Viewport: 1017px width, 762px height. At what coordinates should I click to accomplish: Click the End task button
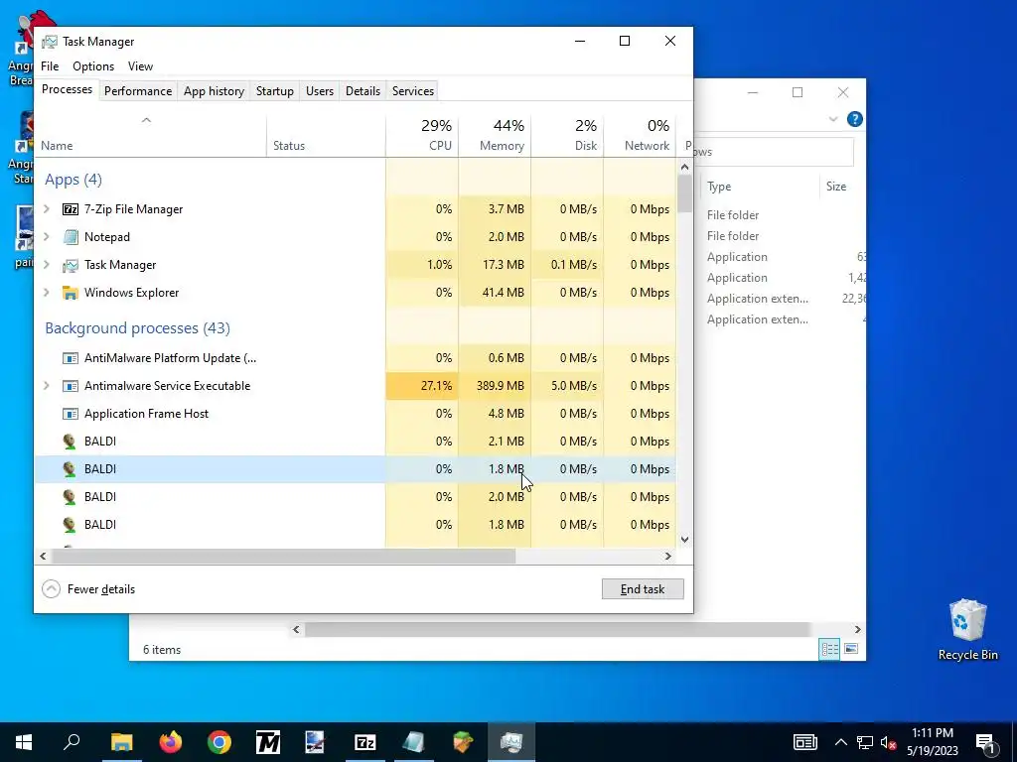[x=643, y=589]
